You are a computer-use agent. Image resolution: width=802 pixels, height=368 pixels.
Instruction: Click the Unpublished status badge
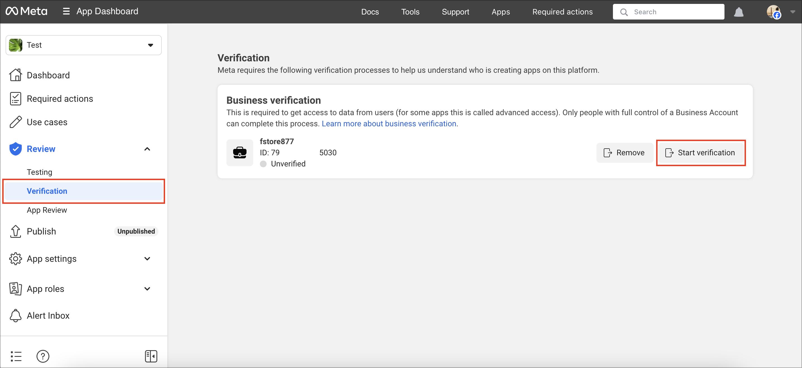136,231
